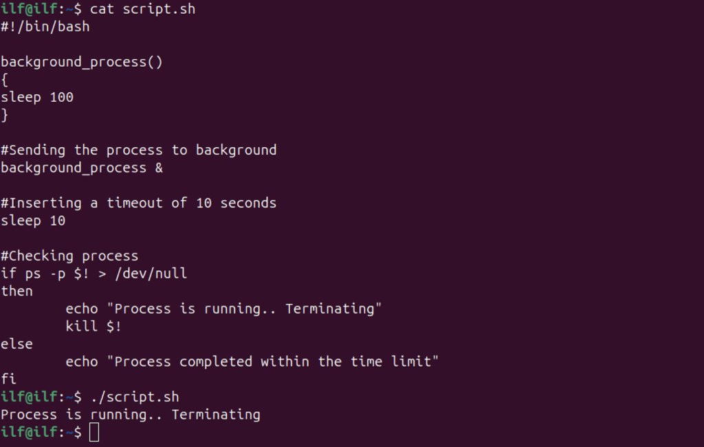
Task: Click the closing 'fi' keyword
Action: point(8,379)
